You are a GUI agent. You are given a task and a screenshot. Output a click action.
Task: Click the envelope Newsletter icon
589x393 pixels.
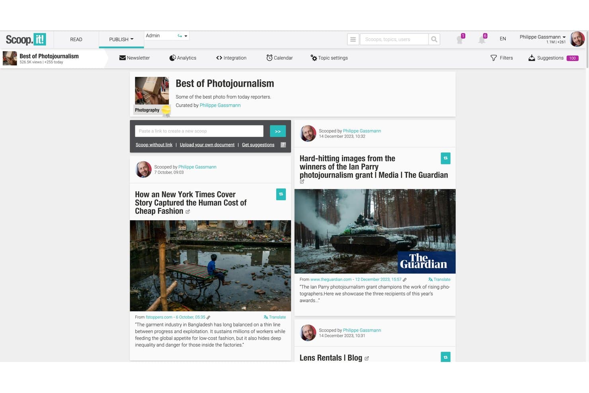click(x=123, y=58)
